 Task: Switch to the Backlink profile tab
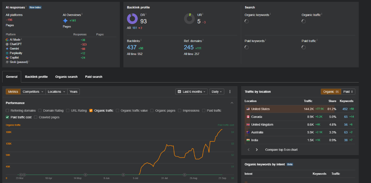pyautogui.click(x=37, y=77)
